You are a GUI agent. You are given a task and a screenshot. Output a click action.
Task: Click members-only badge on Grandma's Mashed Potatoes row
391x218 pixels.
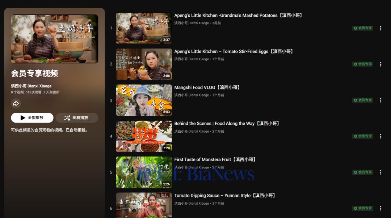(x=362, y=28)
